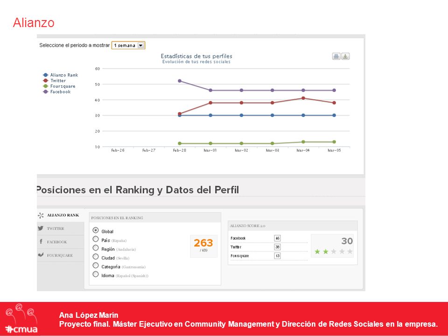Select the Ciudad (Sevilla) radio button

[96, 257]
